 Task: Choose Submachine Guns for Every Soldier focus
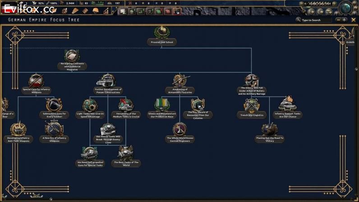point(54,106)
